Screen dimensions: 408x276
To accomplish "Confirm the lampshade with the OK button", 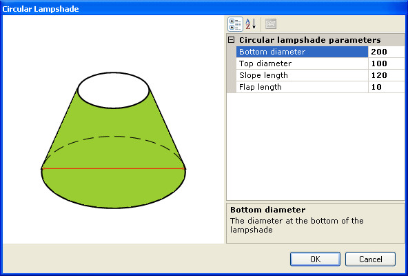I will click(315, 259).
